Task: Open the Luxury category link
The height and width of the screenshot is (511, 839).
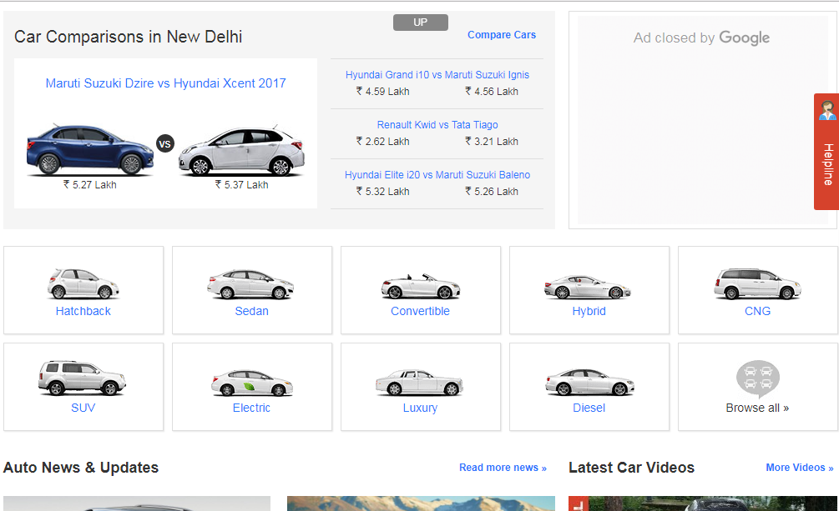Action: pyautogui.click(x=420, y=408)
